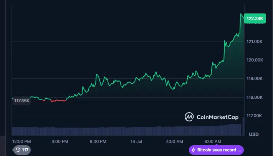Click the 4:00 PM time axis label

point(60,141)
